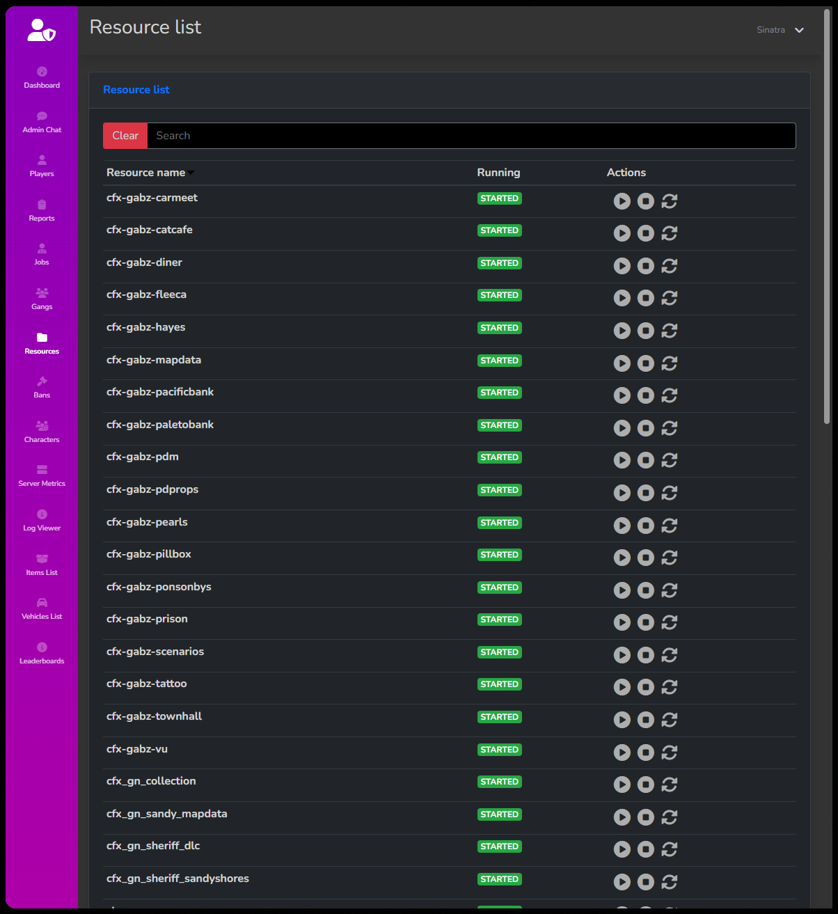This screenshot has width=838, height=914.
Task: Start the cfx-gabz-tattoo resource
Action: click(622, 687)
